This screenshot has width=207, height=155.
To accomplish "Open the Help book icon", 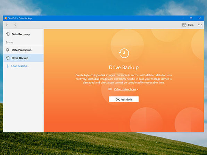I will [x=184, y=25].
